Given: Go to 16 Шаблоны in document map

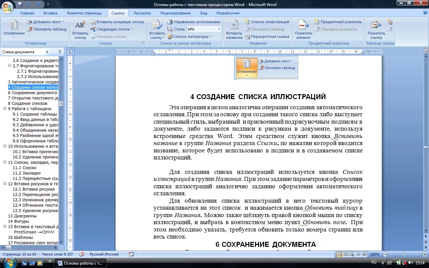Looking at the screenshot, I should click(20, 237).
